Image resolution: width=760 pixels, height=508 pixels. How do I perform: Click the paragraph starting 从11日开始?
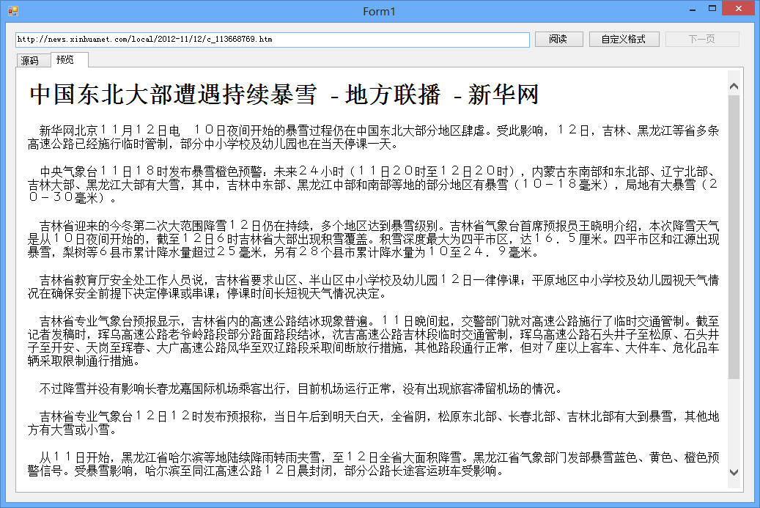(373, 464)
